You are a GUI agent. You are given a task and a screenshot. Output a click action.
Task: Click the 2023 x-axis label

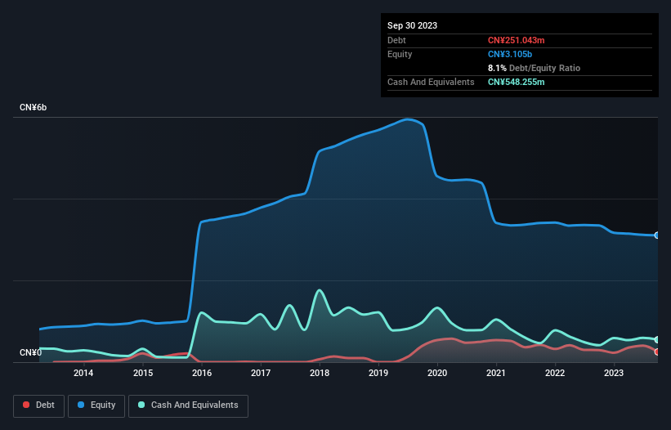tap(614, 373)
